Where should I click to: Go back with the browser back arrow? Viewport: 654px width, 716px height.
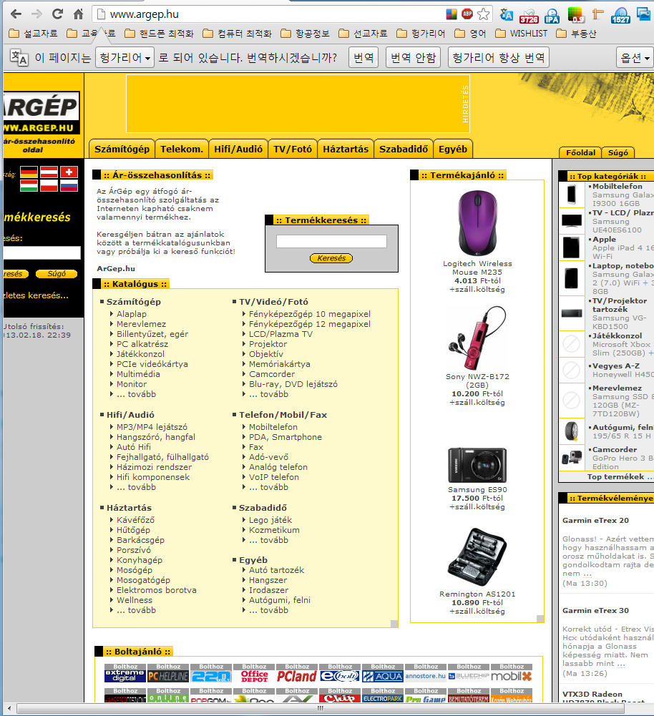(16, 14)
